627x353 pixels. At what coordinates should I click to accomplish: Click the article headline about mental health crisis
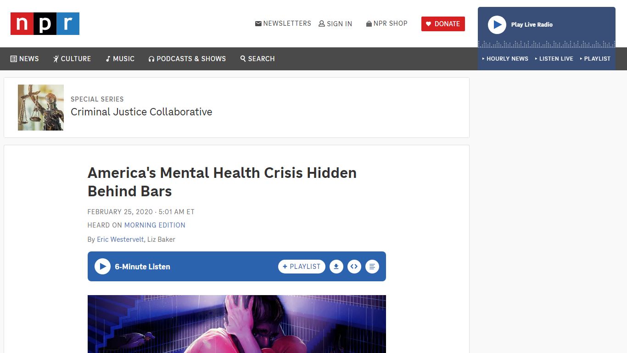222,182
